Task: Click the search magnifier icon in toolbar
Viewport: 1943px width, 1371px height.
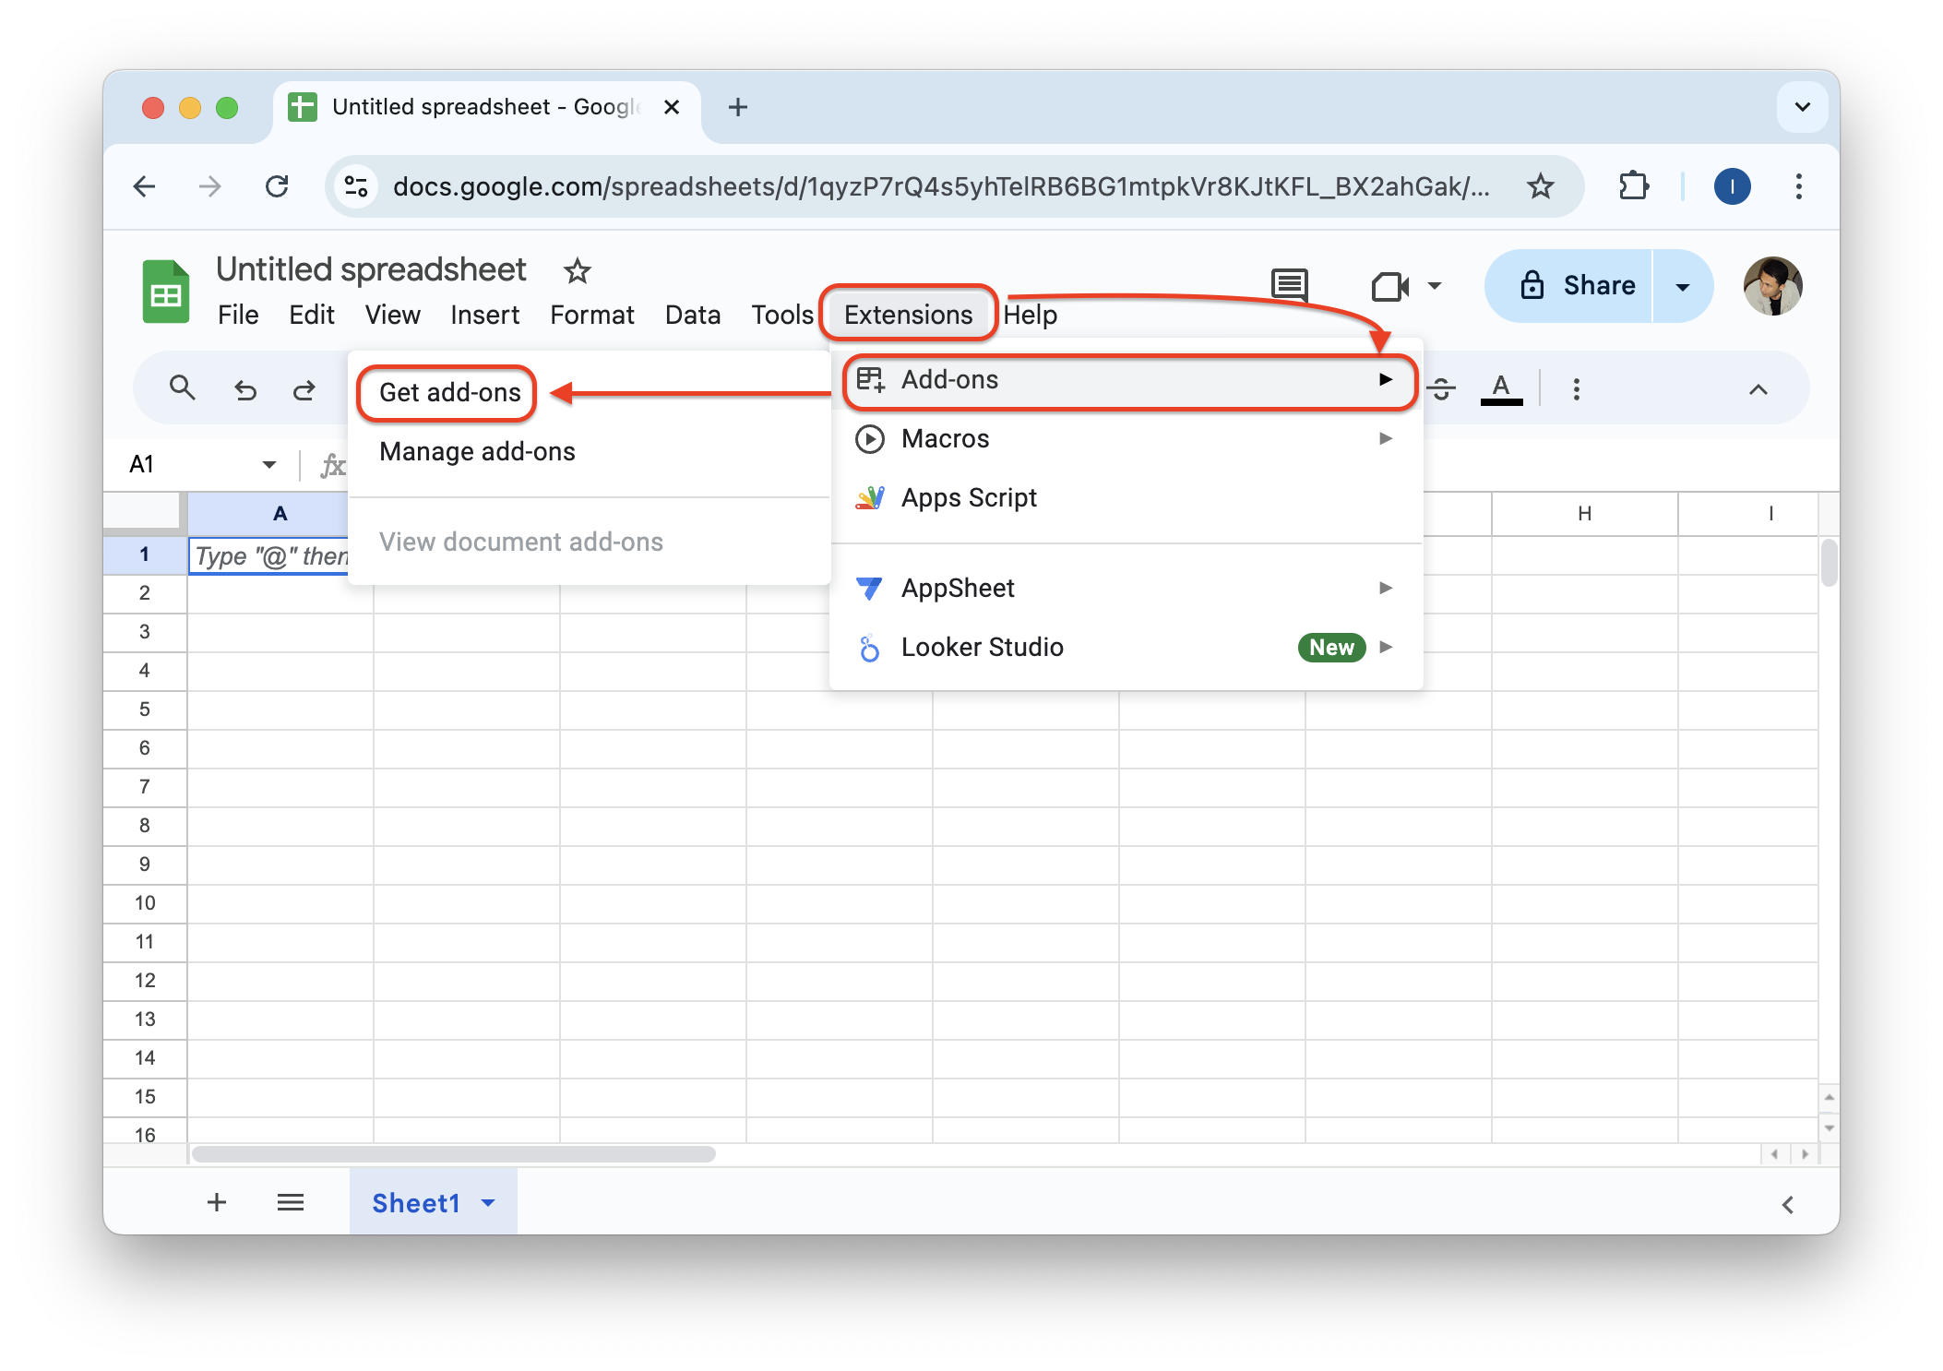Action: 182,388
